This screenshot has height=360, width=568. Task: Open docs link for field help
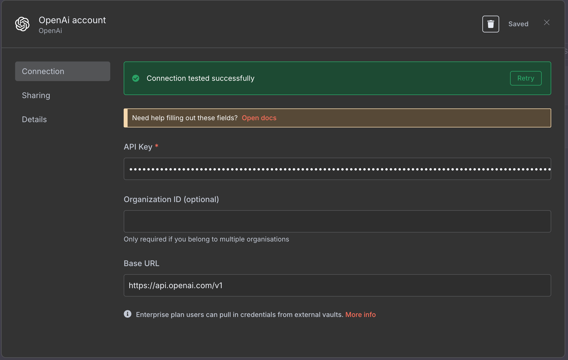tap(259, 118)
